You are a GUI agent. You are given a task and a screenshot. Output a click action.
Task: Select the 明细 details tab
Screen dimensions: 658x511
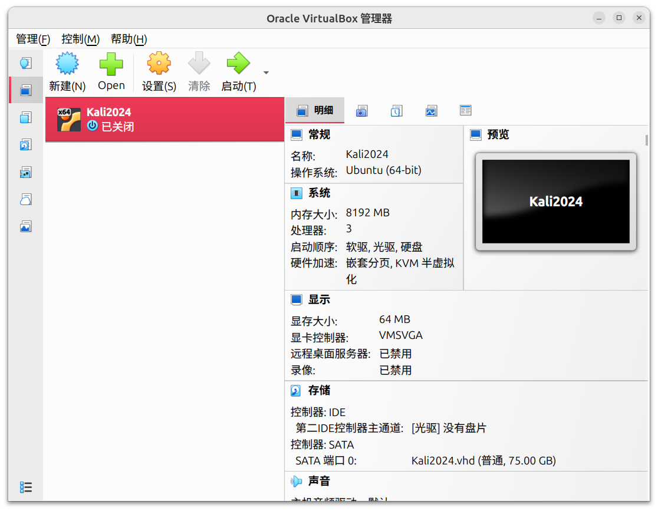click(x=315, y=110)
